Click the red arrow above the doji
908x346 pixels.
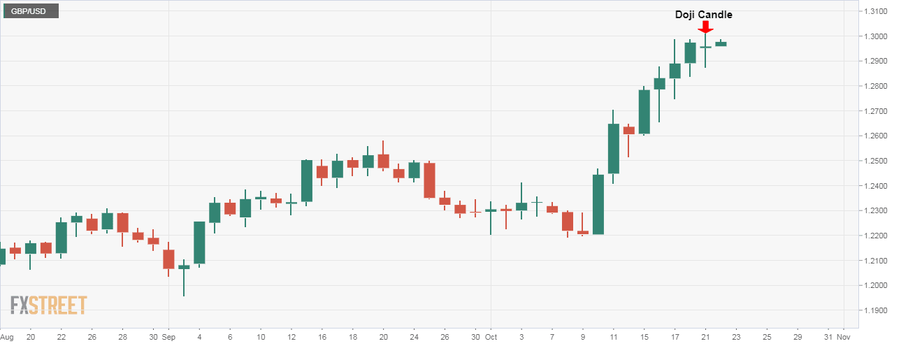[706, 27]
